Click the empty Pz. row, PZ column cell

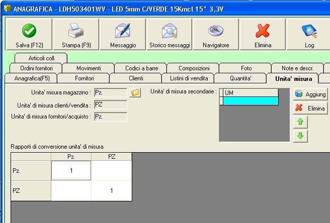tap(112, 171)
